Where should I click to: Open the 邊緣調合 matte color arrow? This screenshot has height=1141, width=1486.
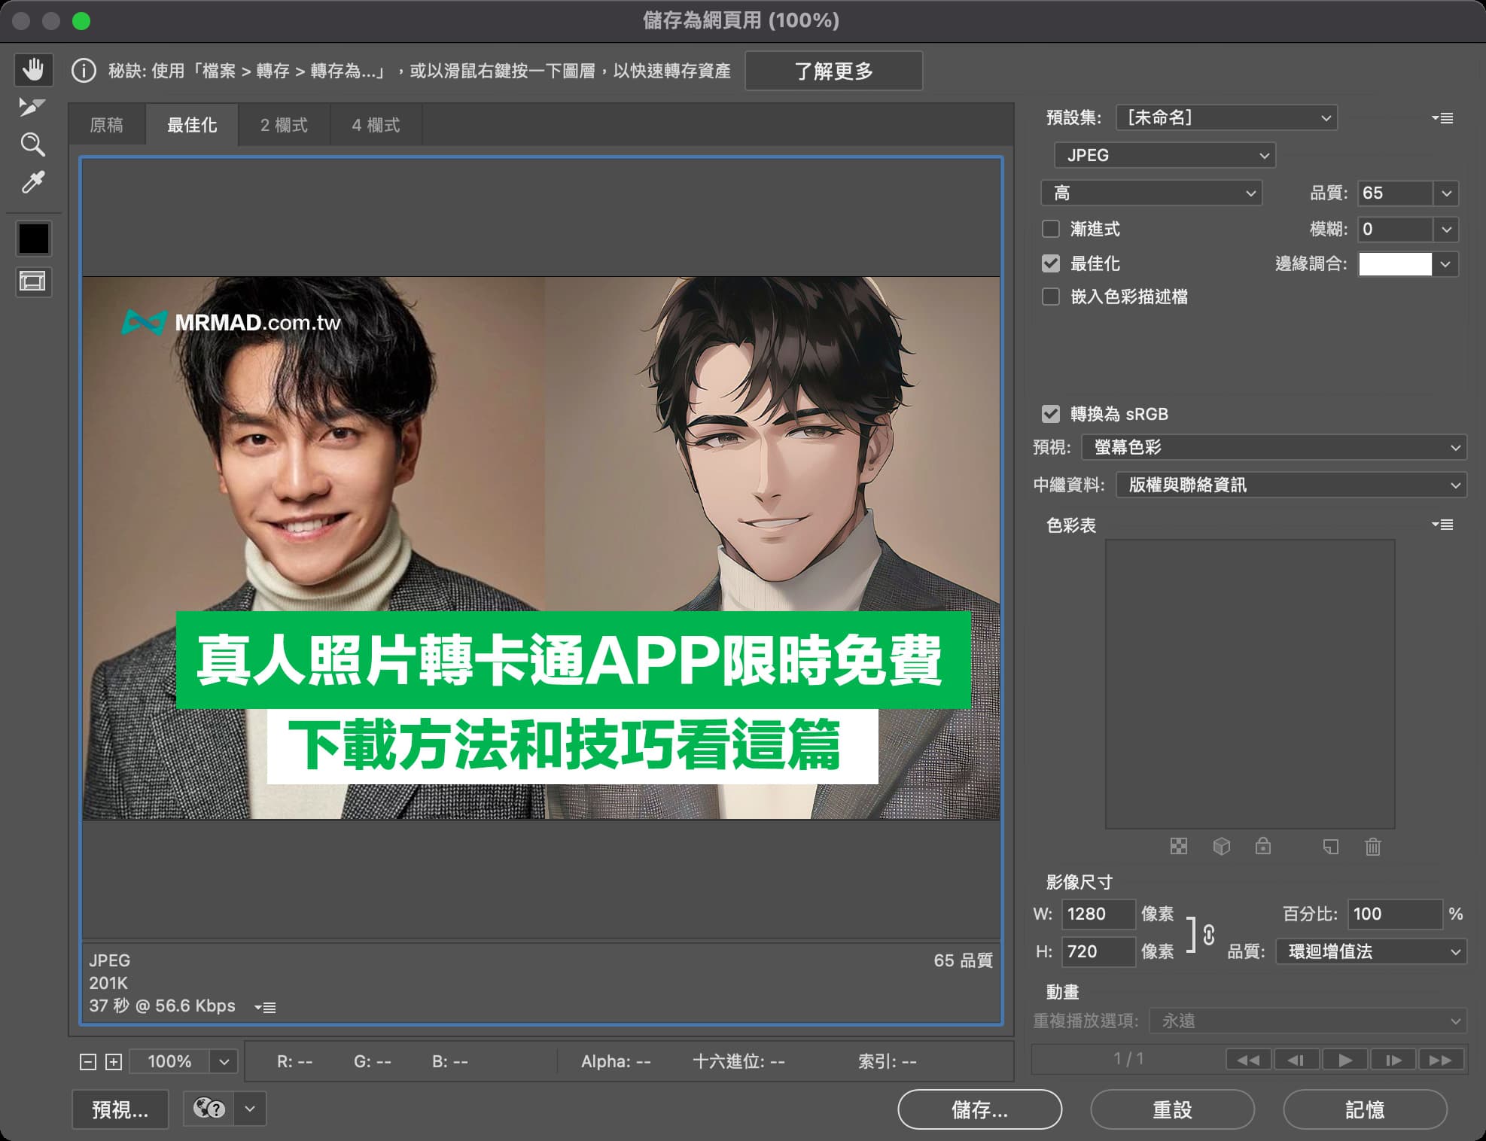click(1445, 264)
